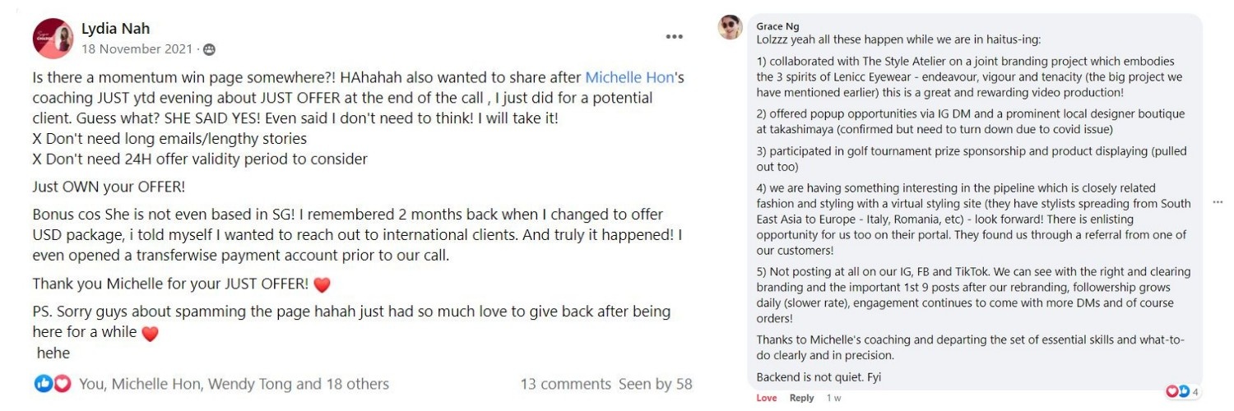This screenshot has height=411, width=1234.
Task: View the Seen by 58 list
Action: 656,384
